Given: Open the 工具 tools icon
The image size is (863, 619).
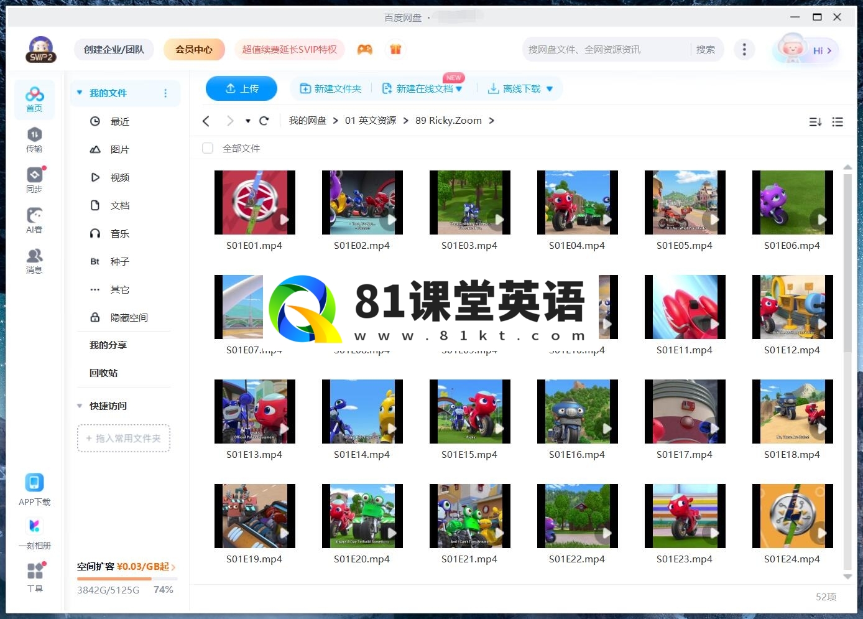Looking at the screenshot, I should tap(35, 577).
